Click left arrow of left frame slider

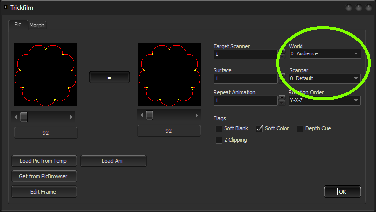(x=16, y=117)
